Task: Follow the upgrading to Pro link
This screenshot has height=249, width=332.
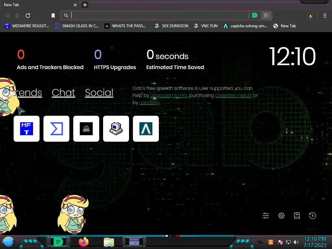Action: (x=169, y=96)
